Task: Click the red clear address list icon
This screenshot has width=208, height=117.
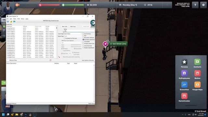Action: (x=50, y=60)
